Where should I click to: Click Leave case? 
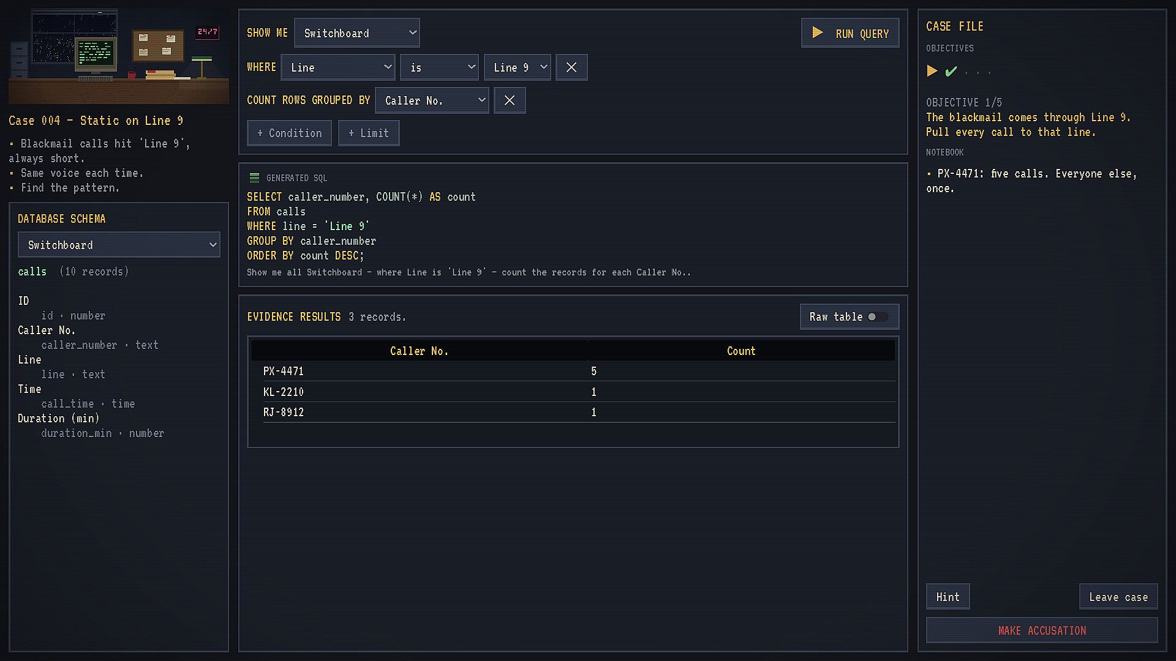coord(1118,597)
